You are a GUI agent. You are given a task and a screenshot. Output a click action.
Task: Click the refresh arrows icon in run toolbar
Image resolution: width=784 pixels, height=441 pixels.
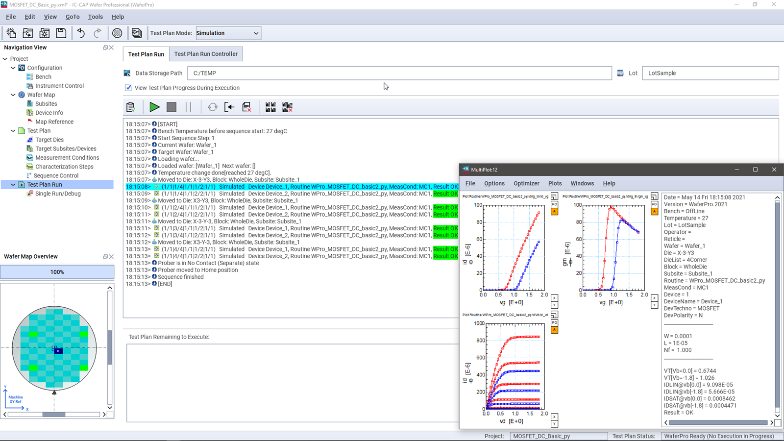[x=212, y=107]
